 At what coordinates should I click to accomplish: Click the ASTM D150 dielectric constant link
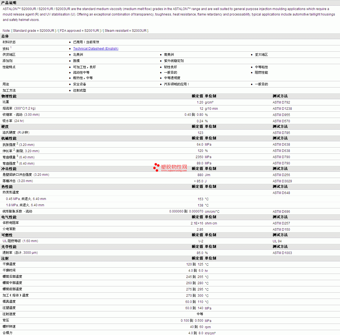(281, 230)
